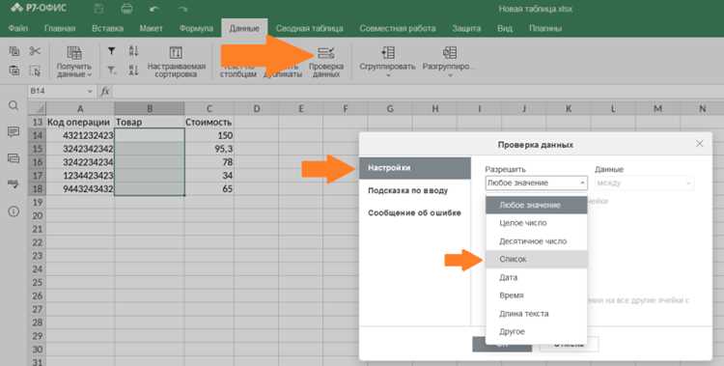Select header cell Товар
The width and height of the screenshot is (724, 366).
(149, 123)
